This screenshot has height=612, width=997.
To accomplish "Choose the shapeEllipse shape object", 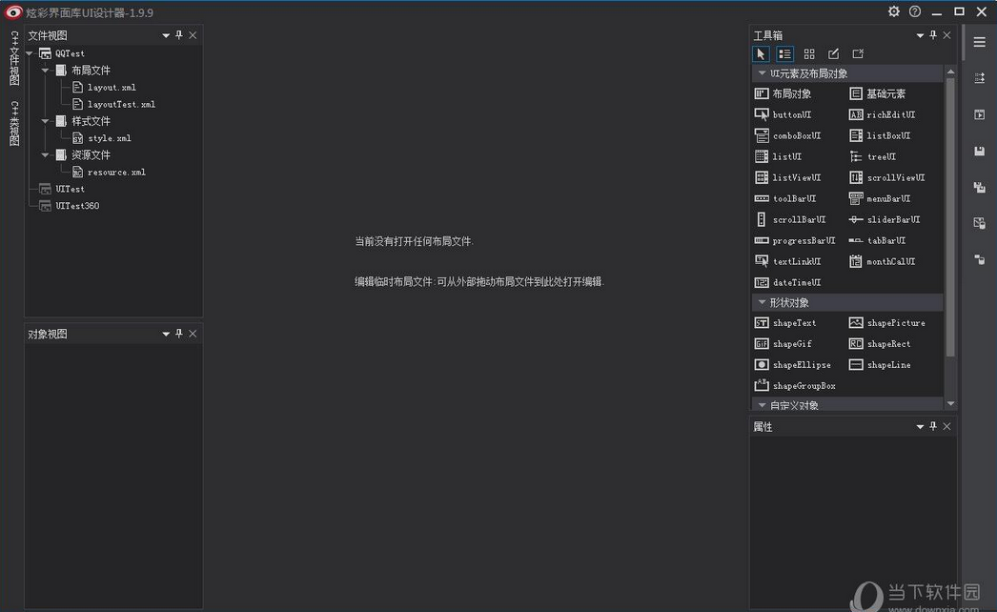I will [792, 365].
